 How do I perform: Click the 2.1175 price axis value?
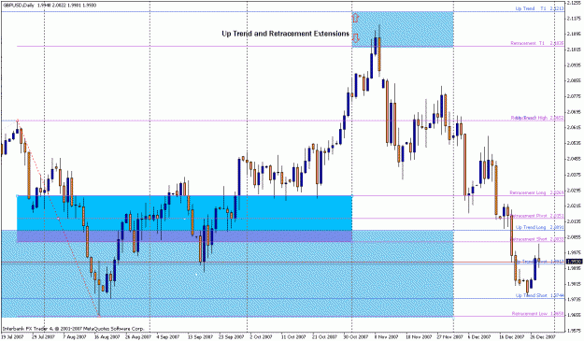click(x=574, y=18)
